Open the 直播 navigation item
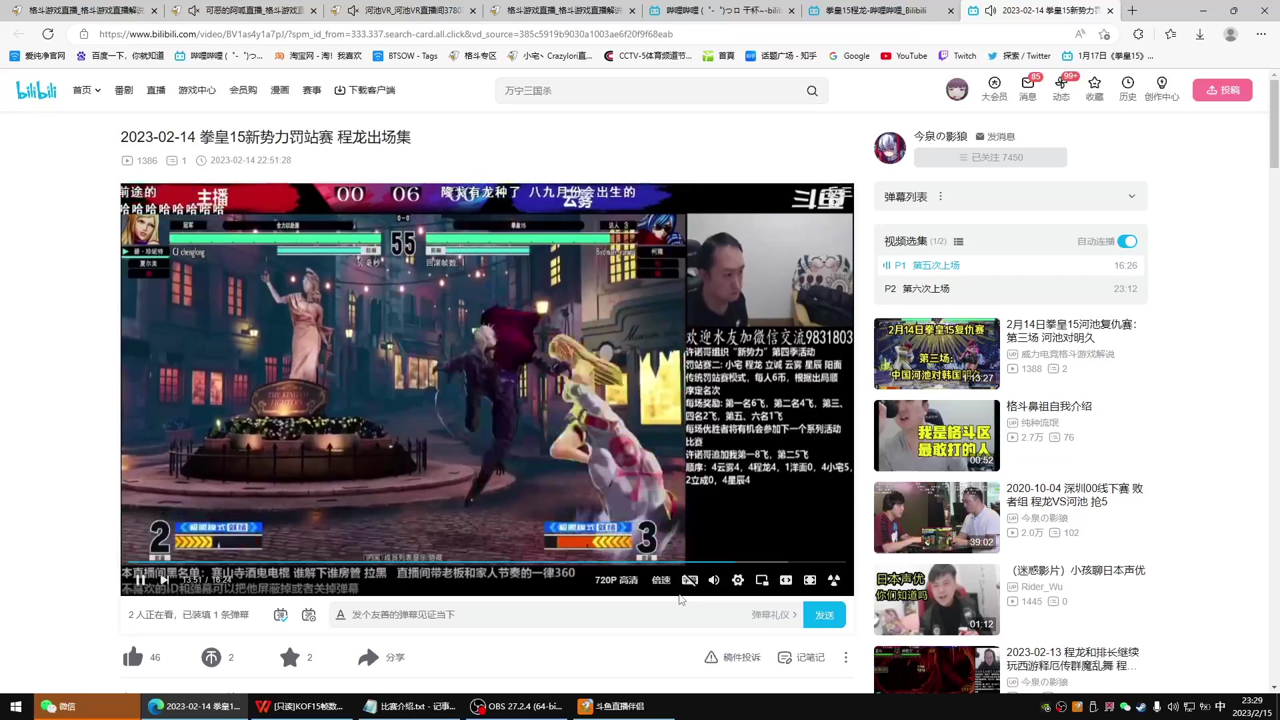 [156, 90]
